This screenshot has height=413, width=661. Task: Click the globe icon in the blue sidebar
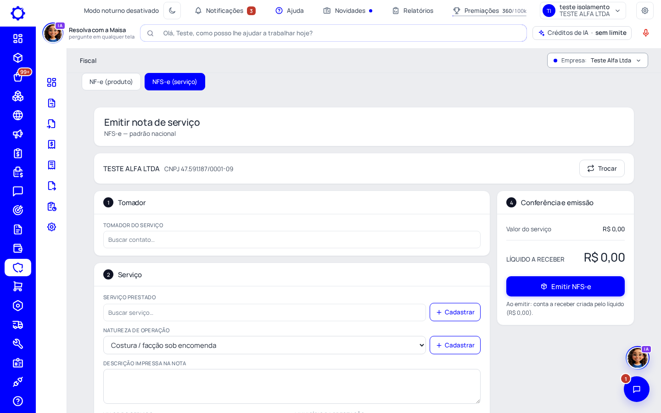18,115
